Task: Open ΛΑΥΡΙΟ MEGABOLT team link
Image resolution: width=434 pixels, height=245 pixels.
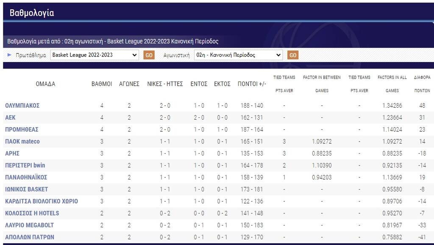Action: [x=29, y=225]
